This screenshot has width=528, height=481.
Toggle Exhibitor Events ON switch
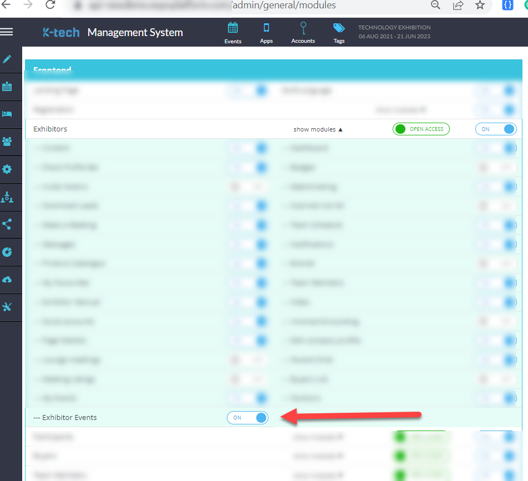(x=247, y=418)
